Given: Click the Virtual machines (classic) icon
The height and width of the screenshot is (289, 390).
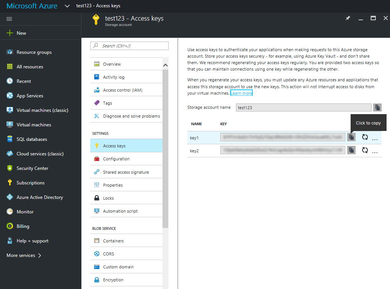Looking at the screenshot, I should (x=10, y=110).
